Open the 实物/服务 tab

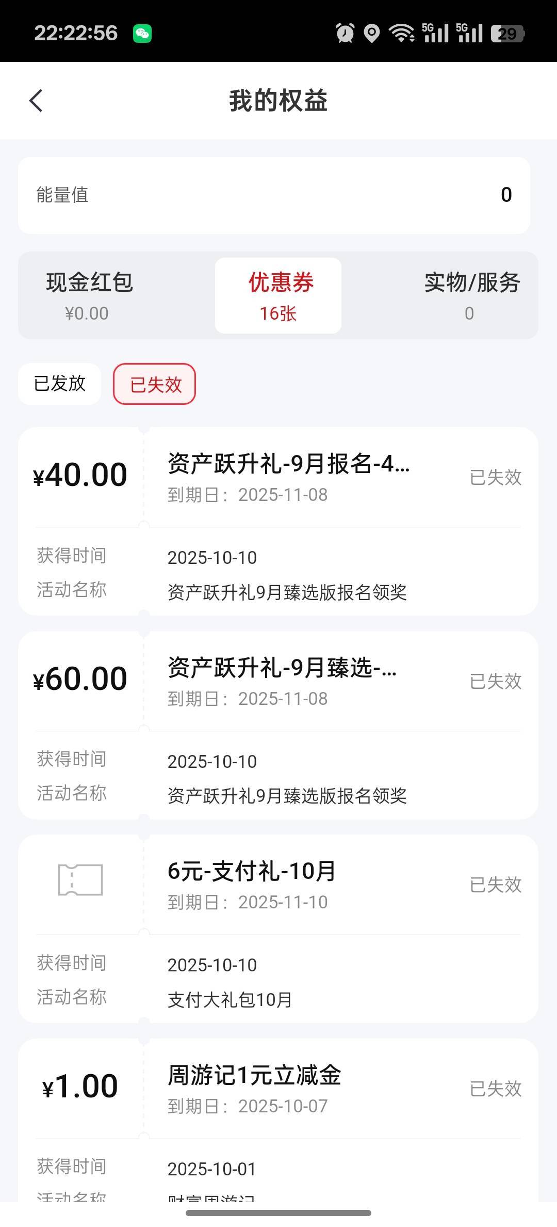(x=471, y=295)
